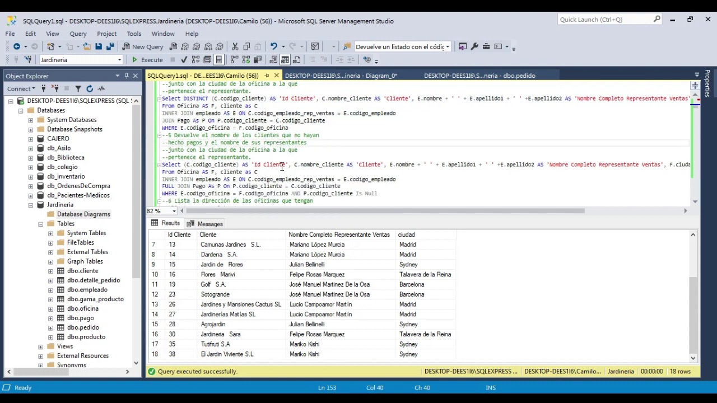
Task: Click the Database Engine Query icon
Action: tap(173, 46)
